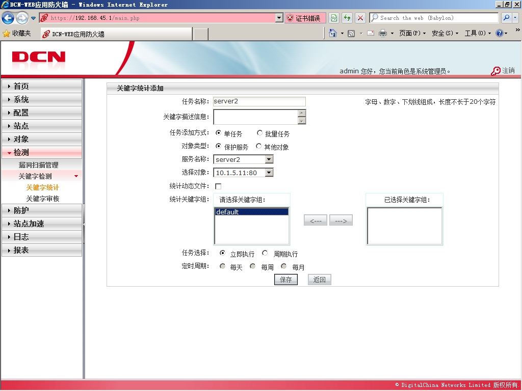The width and height of the screenshot is (522, 391).
Task: Expand the 配置 sidebar menu
Action: [x=42, y=113]
